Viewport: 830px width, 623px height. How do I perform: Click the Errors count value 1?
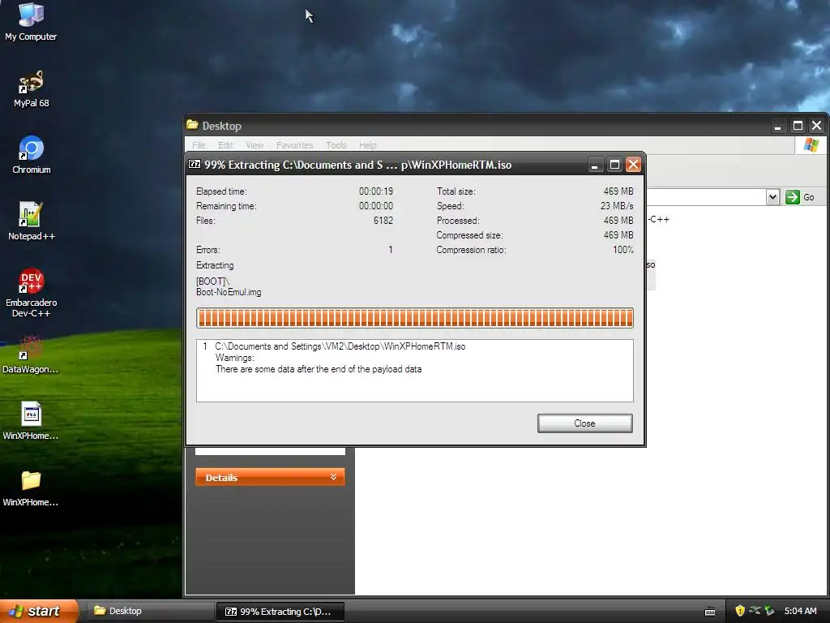point(391,250)
